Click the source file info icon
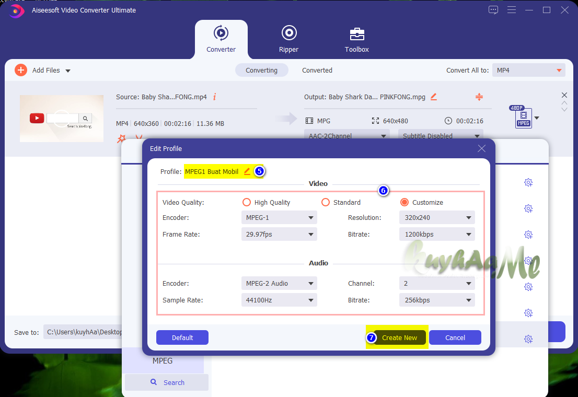This screenshot has height=397, width=578. pyautogui.click(x=215, y=97)
